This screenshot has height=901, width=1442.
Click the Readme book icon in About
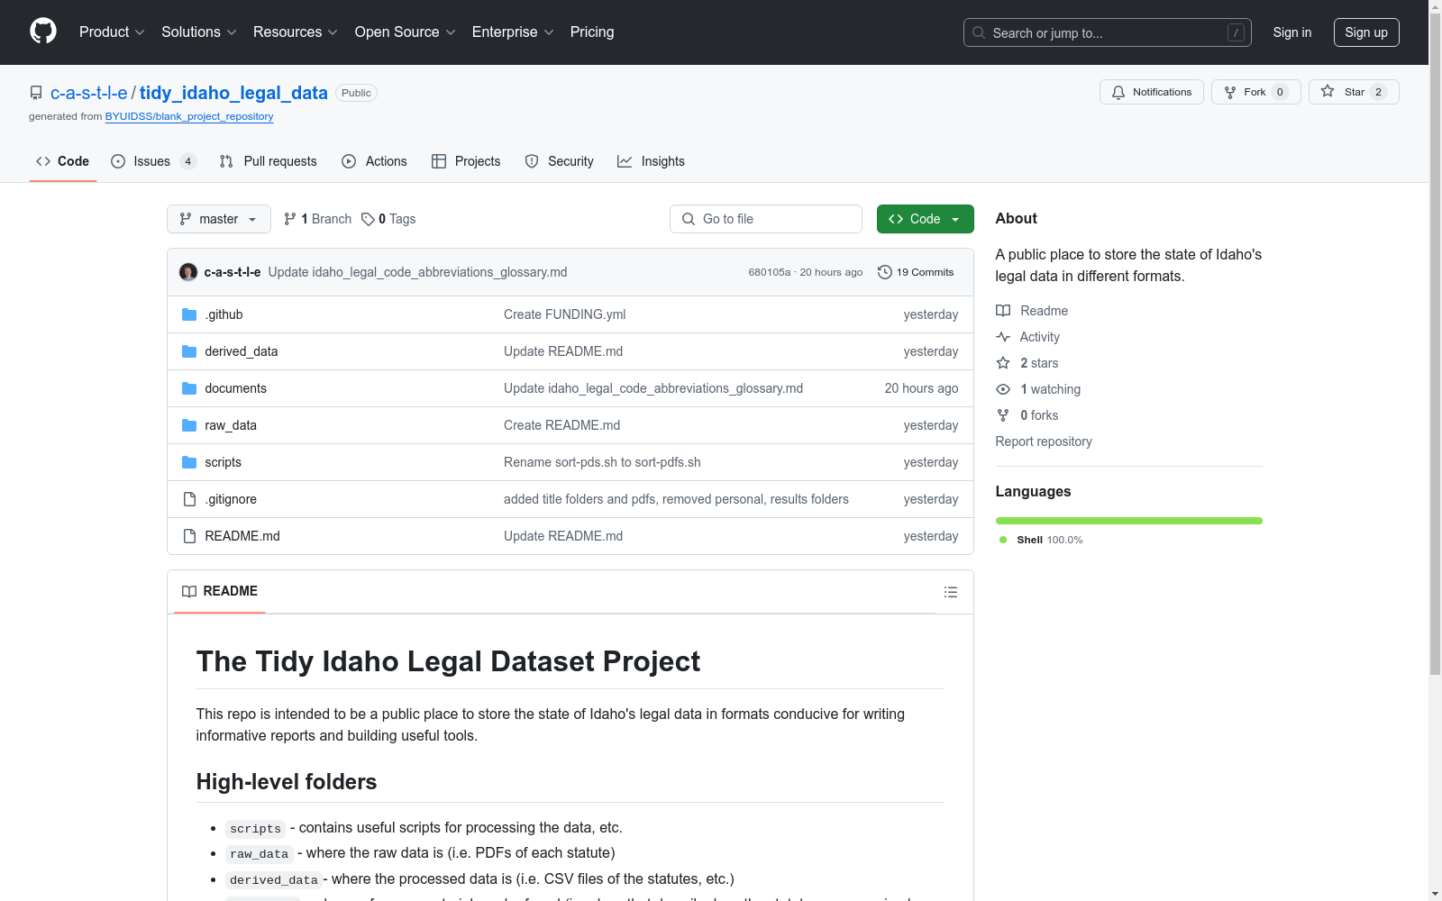(x=1003, y=311)
